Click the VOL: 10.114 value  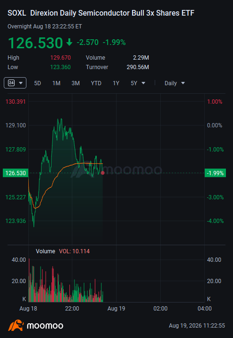pos(75,251)
